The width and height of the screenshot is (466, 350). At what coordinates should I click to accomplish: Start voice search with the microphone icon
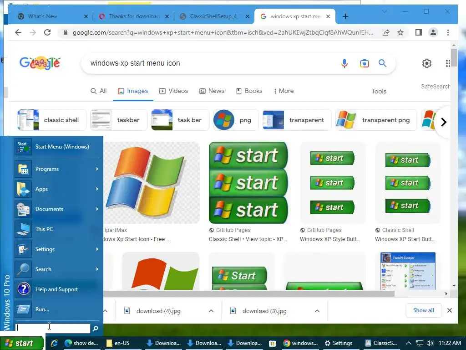pyautogui.click(x=344, y=63)
